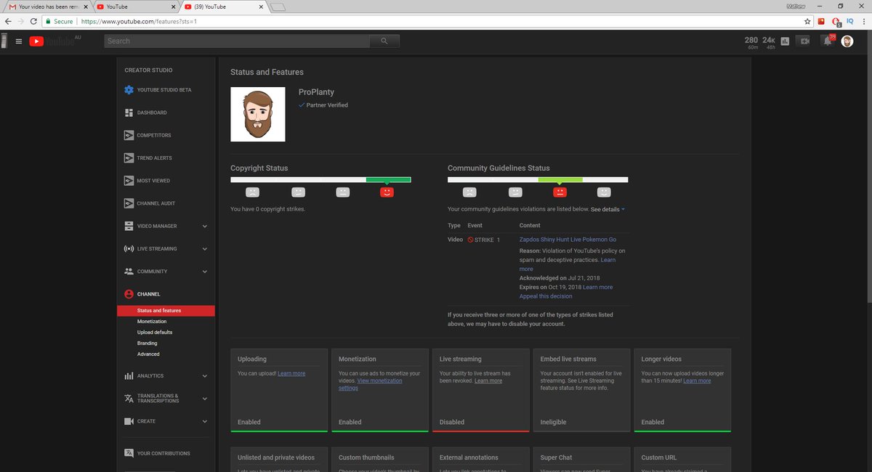872x472 pixels.
Task: Open the red browser extension icon
Action: [x=821, y=22]
